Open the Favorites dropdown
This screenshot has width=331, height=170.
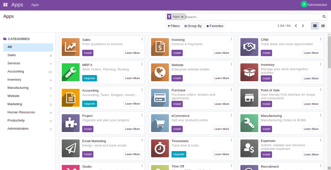[x=215, y=26]
